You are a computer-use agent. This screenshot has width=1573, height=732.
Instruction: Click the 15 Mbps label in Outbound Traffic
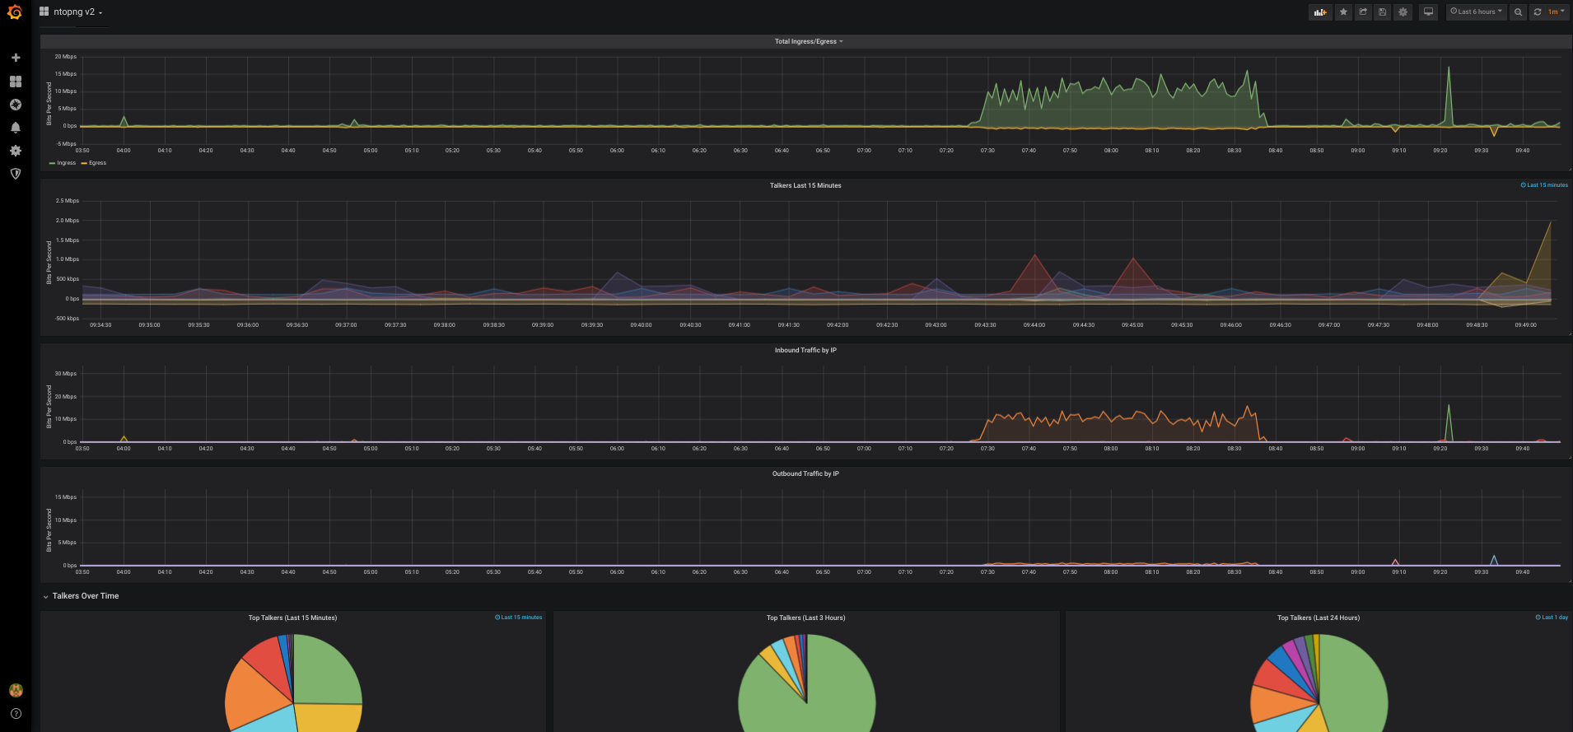click(x=66, y=497)
